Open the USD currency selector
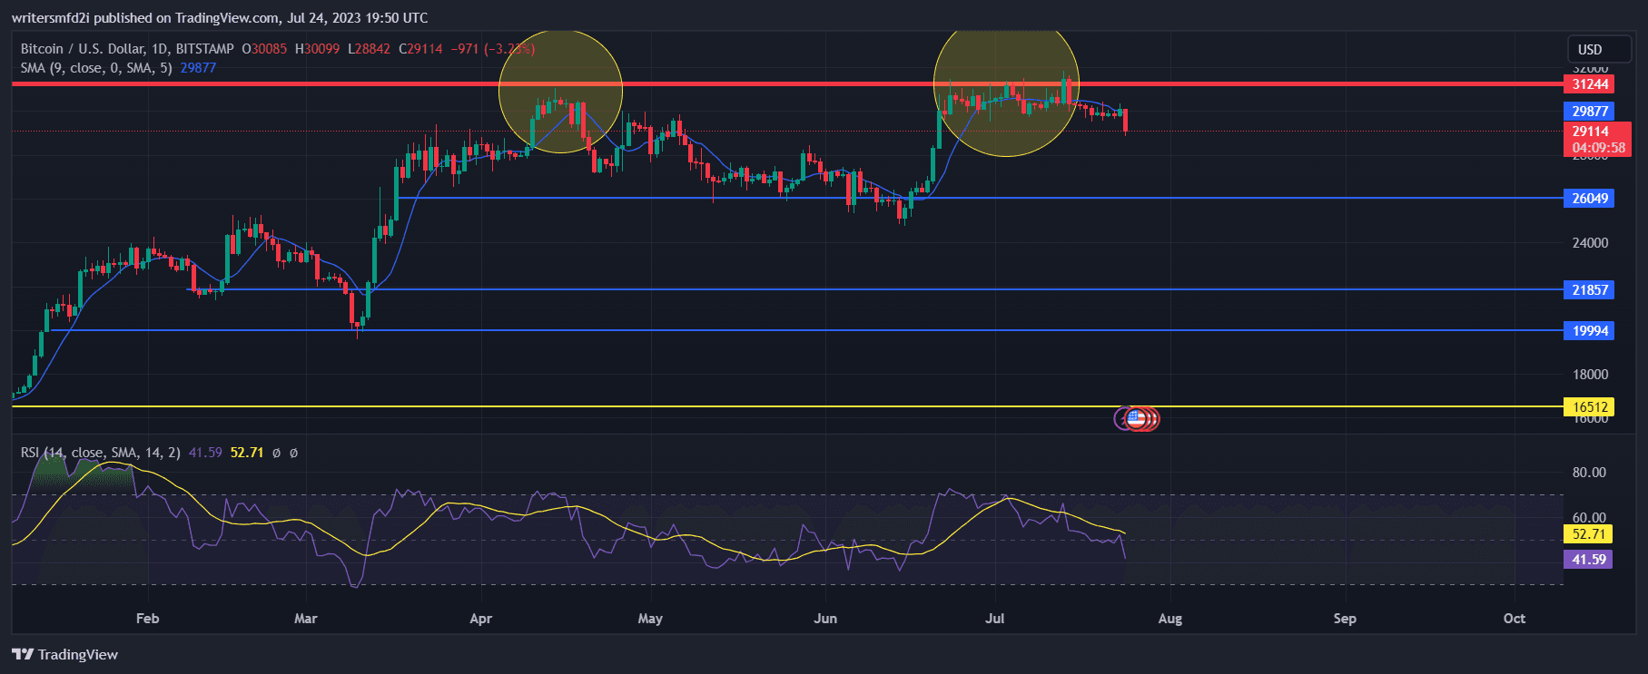The width and height of the screenshot is (1648, 674). click(x=1590, y=50)
